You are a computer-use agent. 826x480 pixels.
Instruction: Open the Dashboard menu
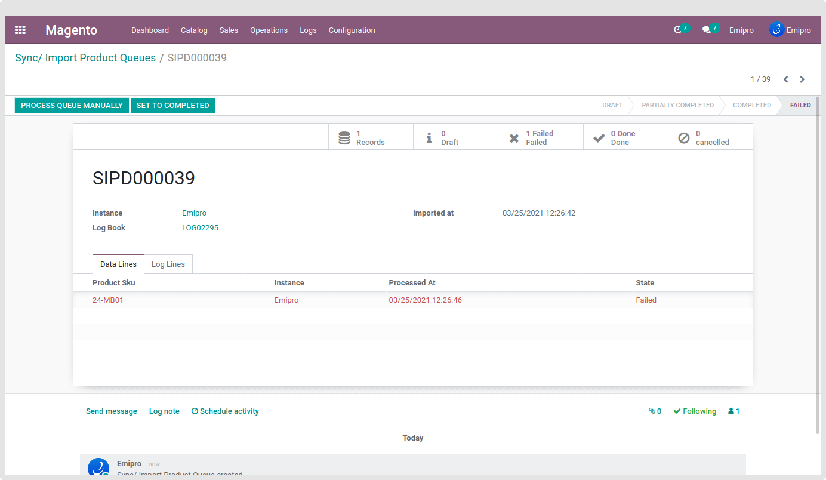point(150,30)
